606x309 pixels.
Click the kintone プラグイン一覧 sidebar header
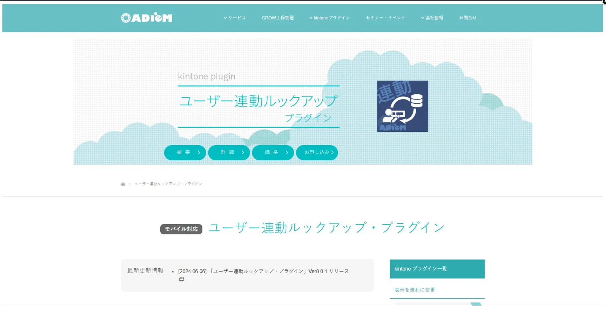tap(437, 269)
